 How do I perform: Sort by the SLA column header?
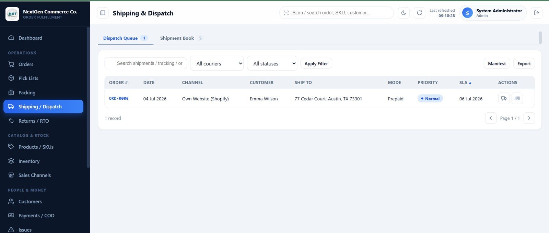coord(465,83)
